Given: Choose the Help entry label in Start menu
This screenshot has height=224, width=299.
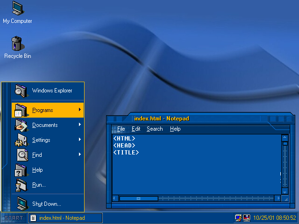Looking at the screenshot, I should [37, 170].
